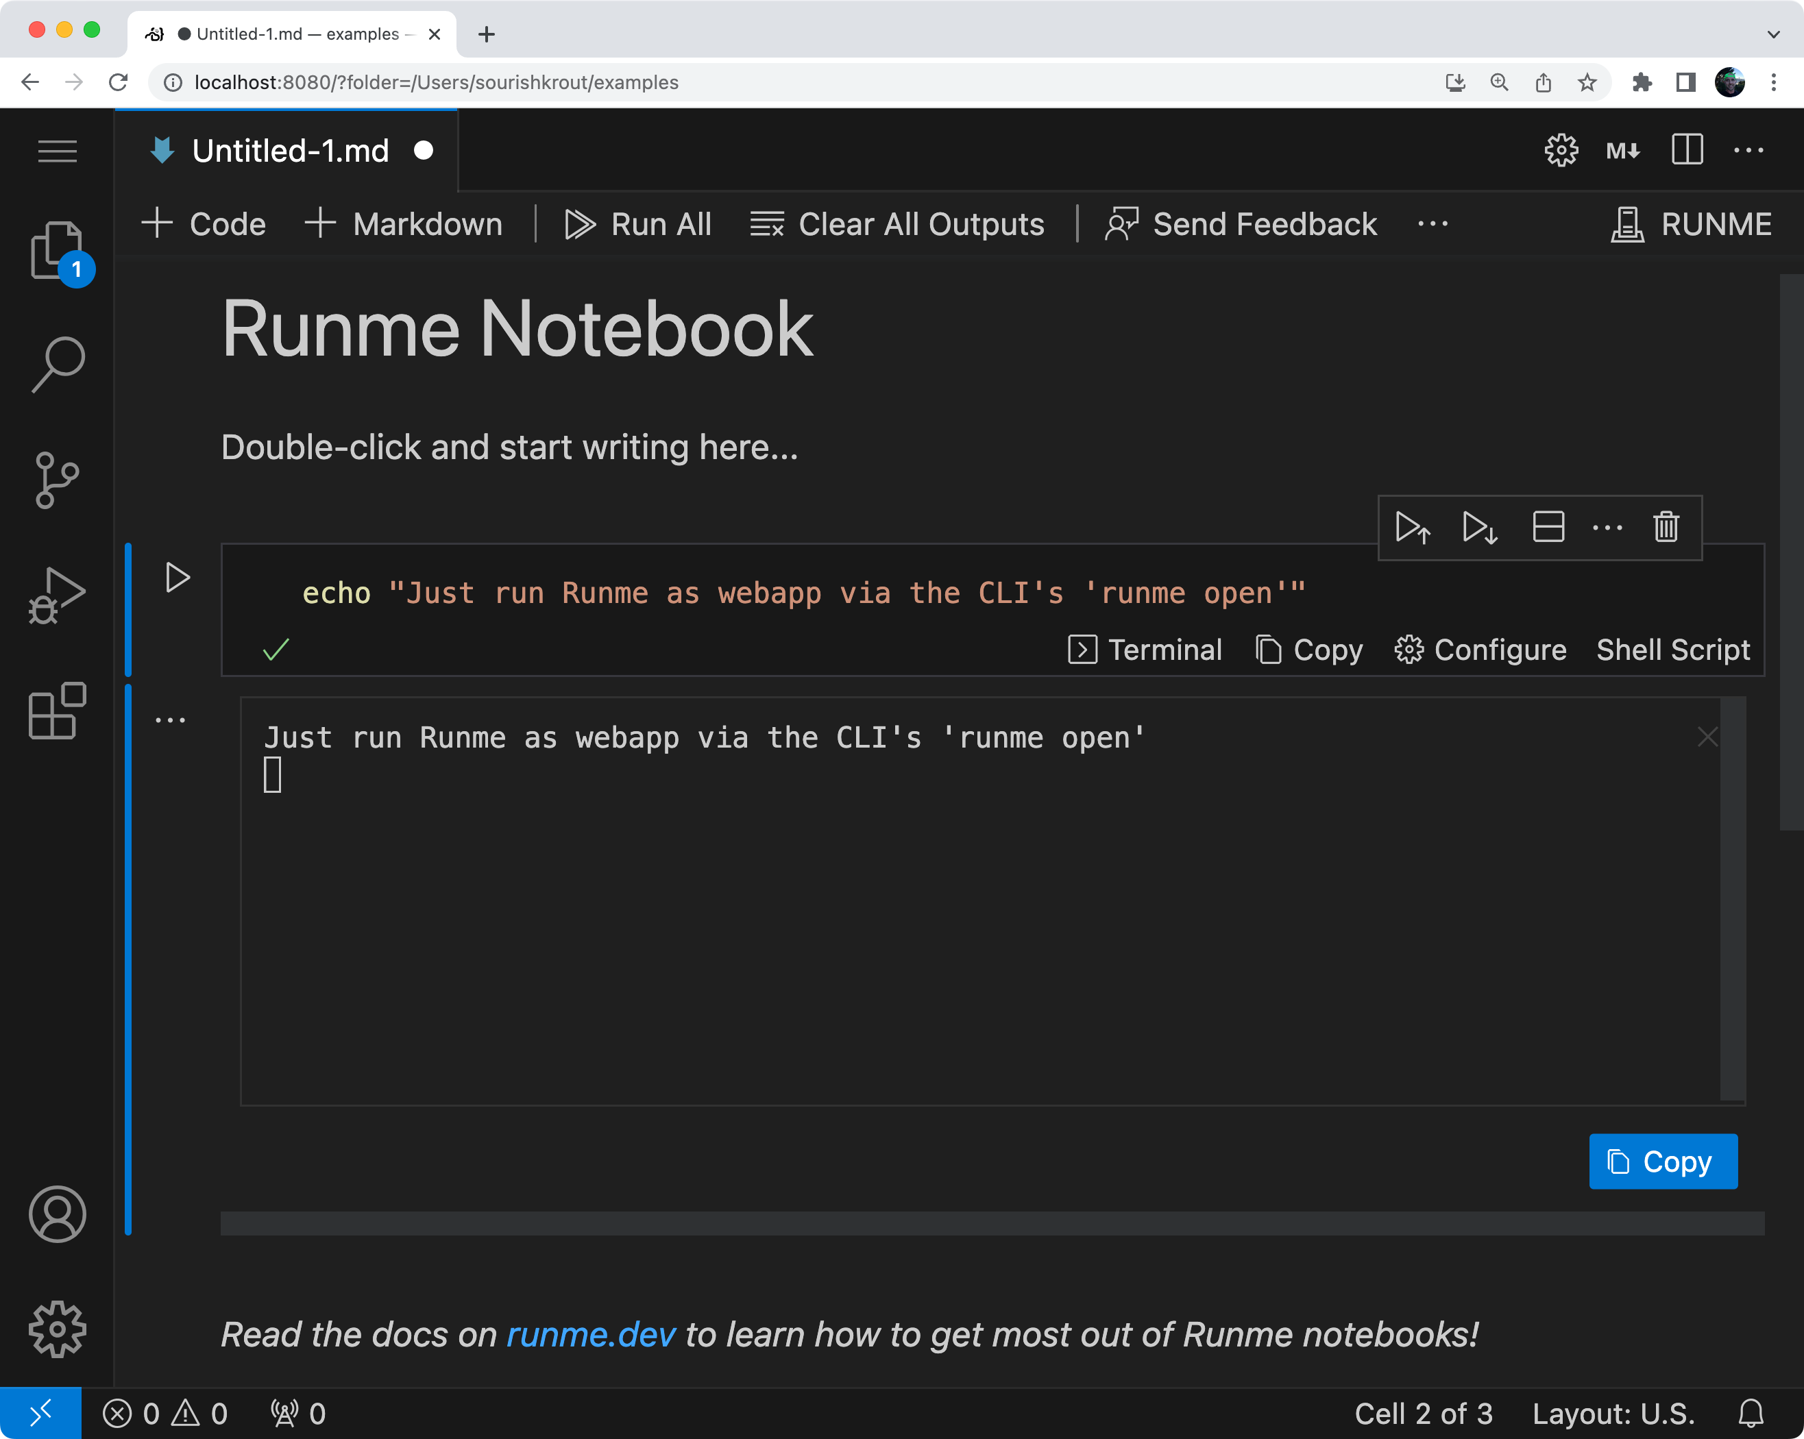Viewport: 1804px width, 1439px height.
Task: Click the Clear All Outputs button
Action: tap(898, 223)
